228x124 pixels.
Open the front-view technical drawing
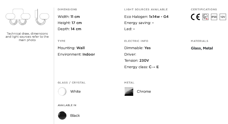pos(18,17)
